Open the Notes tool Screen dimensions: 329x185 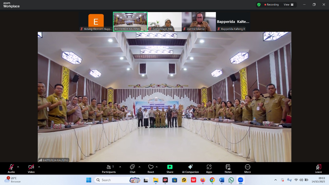[228, 169]
